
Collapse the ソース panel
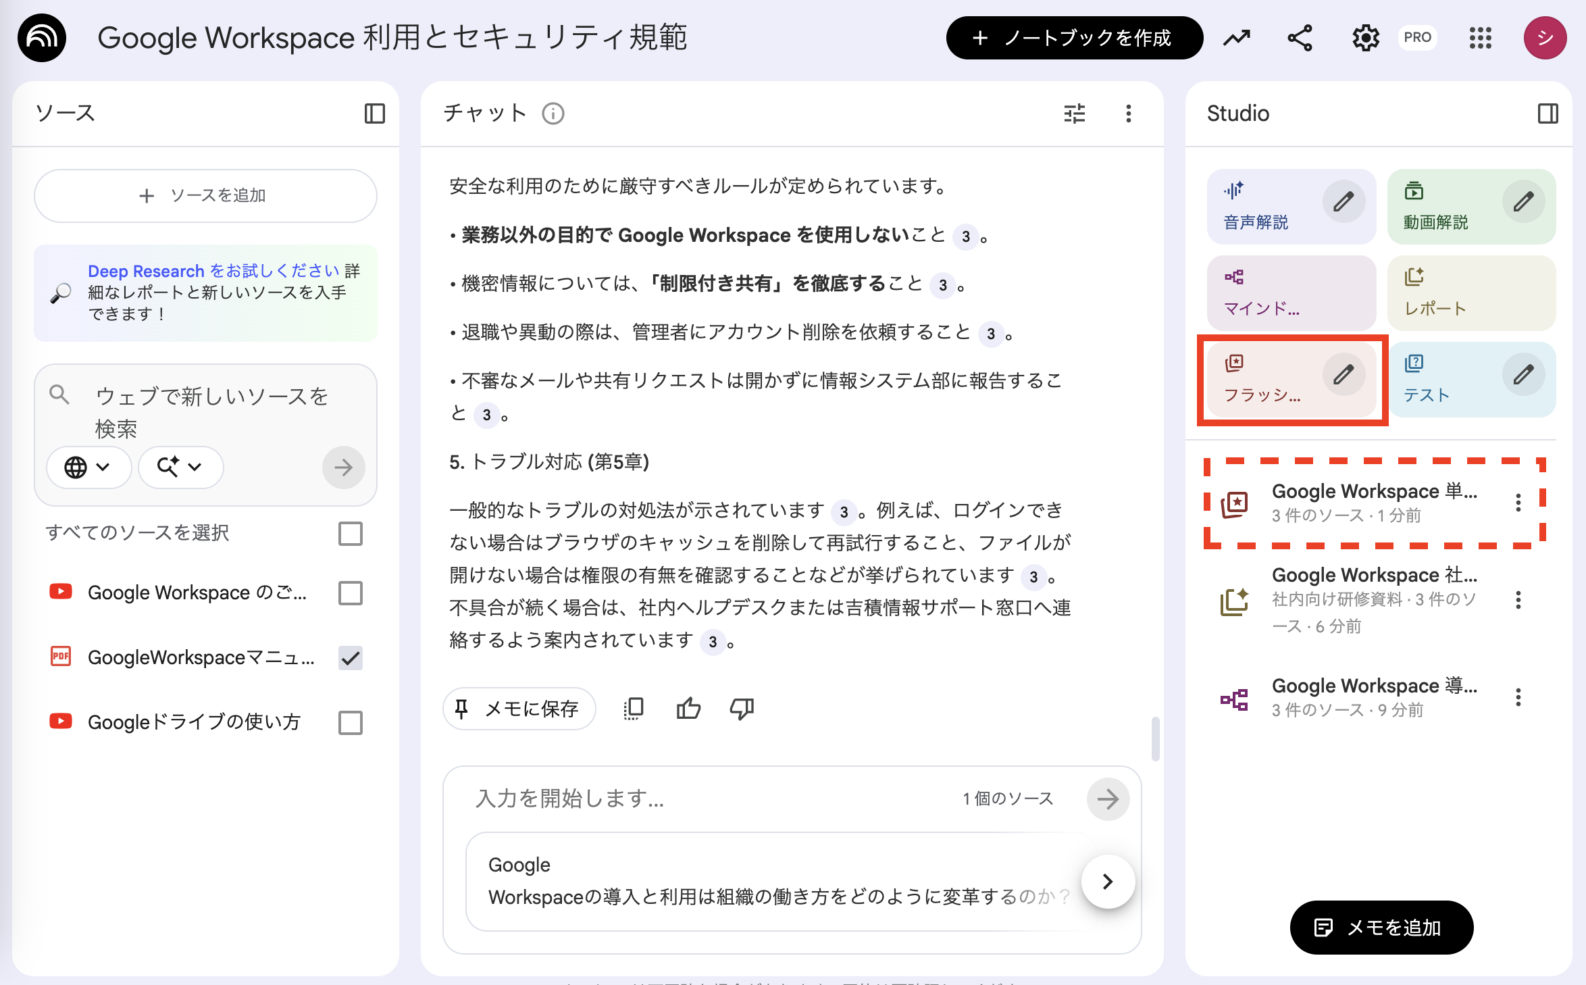click(376, 113)
